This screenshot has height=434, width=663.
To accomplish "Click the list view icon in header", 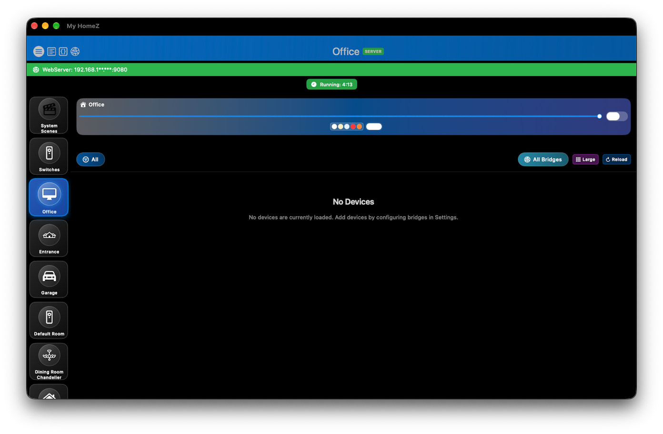I will pos(51,51).
